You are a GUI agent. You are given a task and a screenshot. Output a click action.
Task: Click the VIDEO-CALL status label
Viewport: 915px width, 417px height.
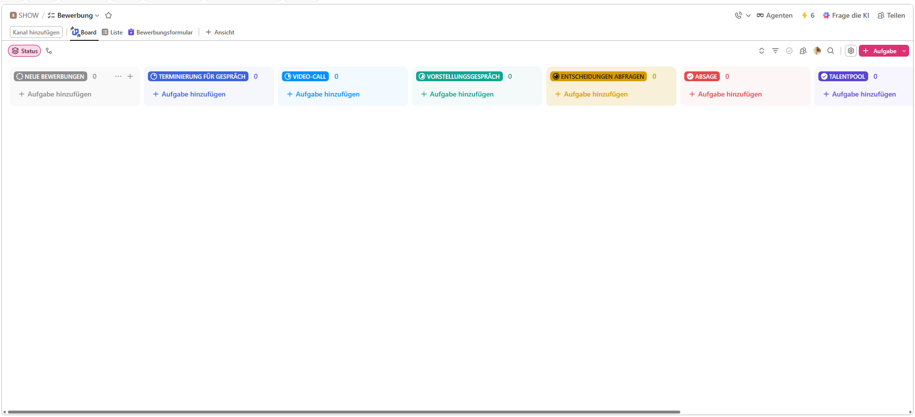point(305,76)
